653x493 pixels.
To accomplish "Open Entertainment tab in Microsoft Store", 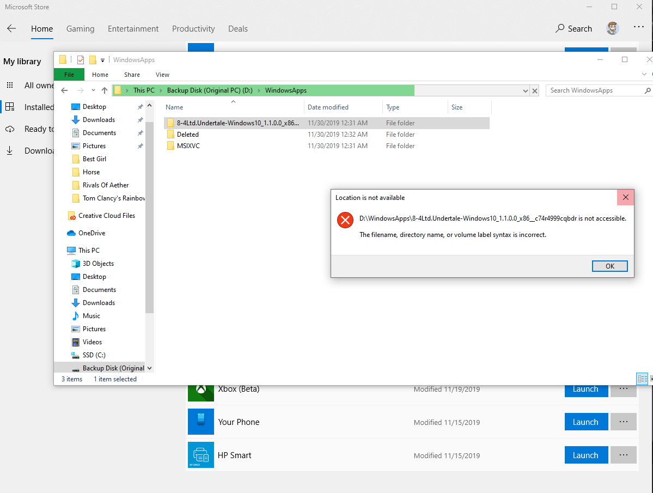I will tap(133, 29).
